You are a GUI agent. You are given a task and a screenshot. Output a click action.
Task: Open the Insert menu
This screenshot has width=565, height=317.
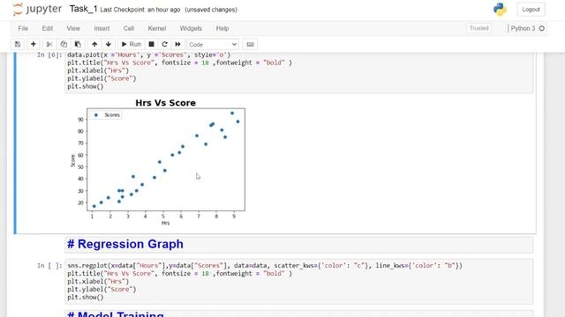102,28
